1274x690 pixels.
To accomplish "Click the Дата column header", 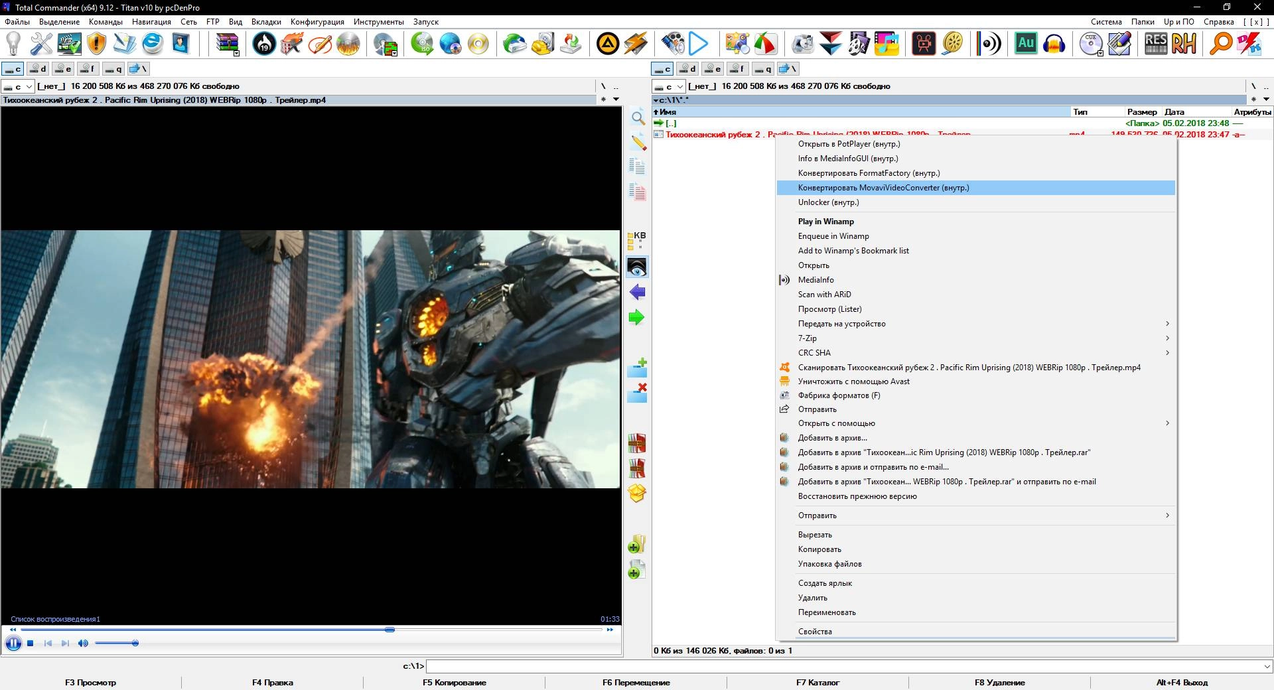I will pyautogui.click(x=1197, y=112).
